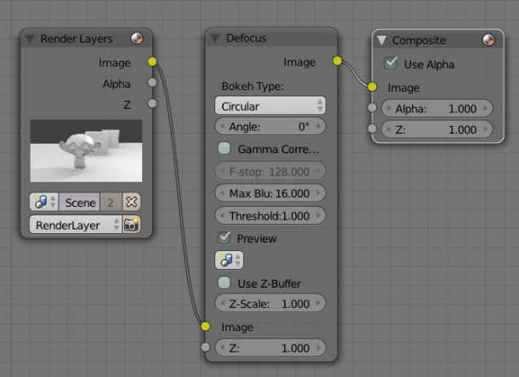This screenshot has height=377, width=519.
Task: Click the Max Blur value slider
Action: point(270,193)
